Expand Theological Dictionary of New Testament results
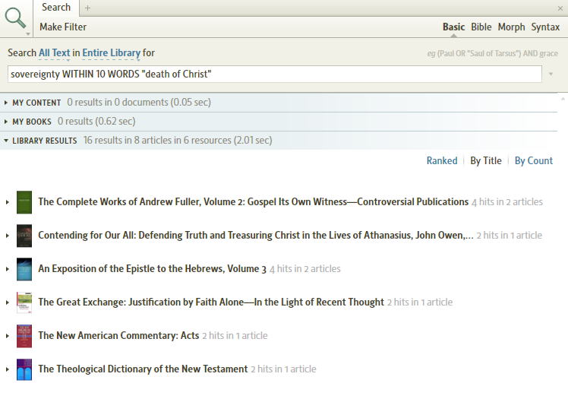 pyautogui.click(x=8, y=369)
